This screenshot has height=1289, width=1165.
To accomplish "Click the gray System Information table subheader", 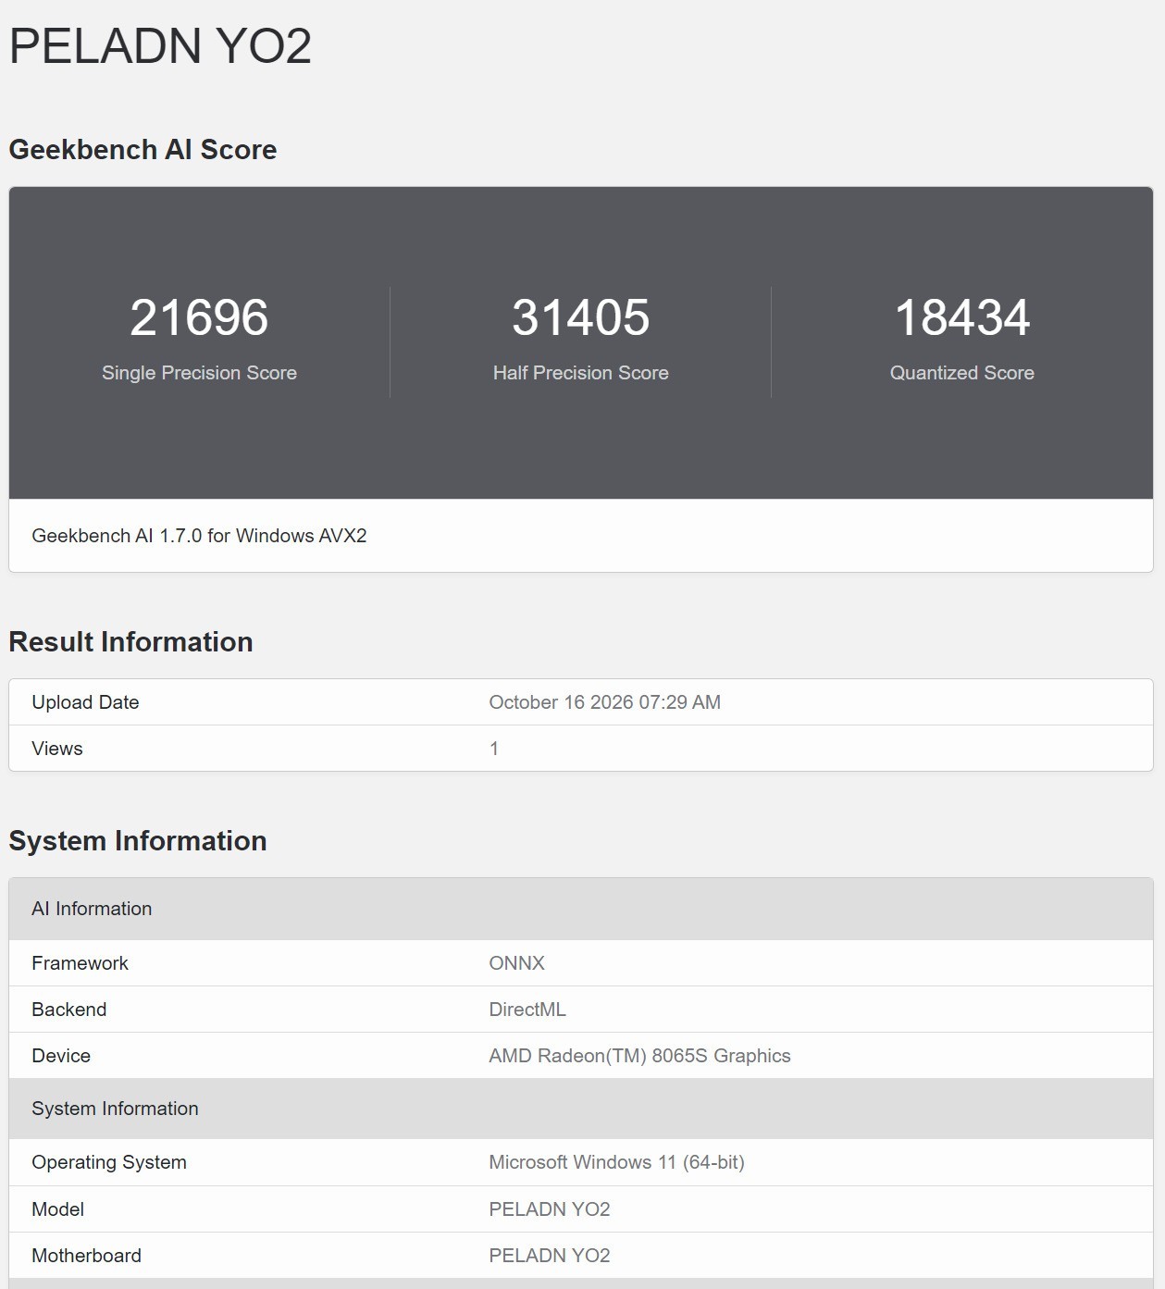I will click(x=581, y=1109).
